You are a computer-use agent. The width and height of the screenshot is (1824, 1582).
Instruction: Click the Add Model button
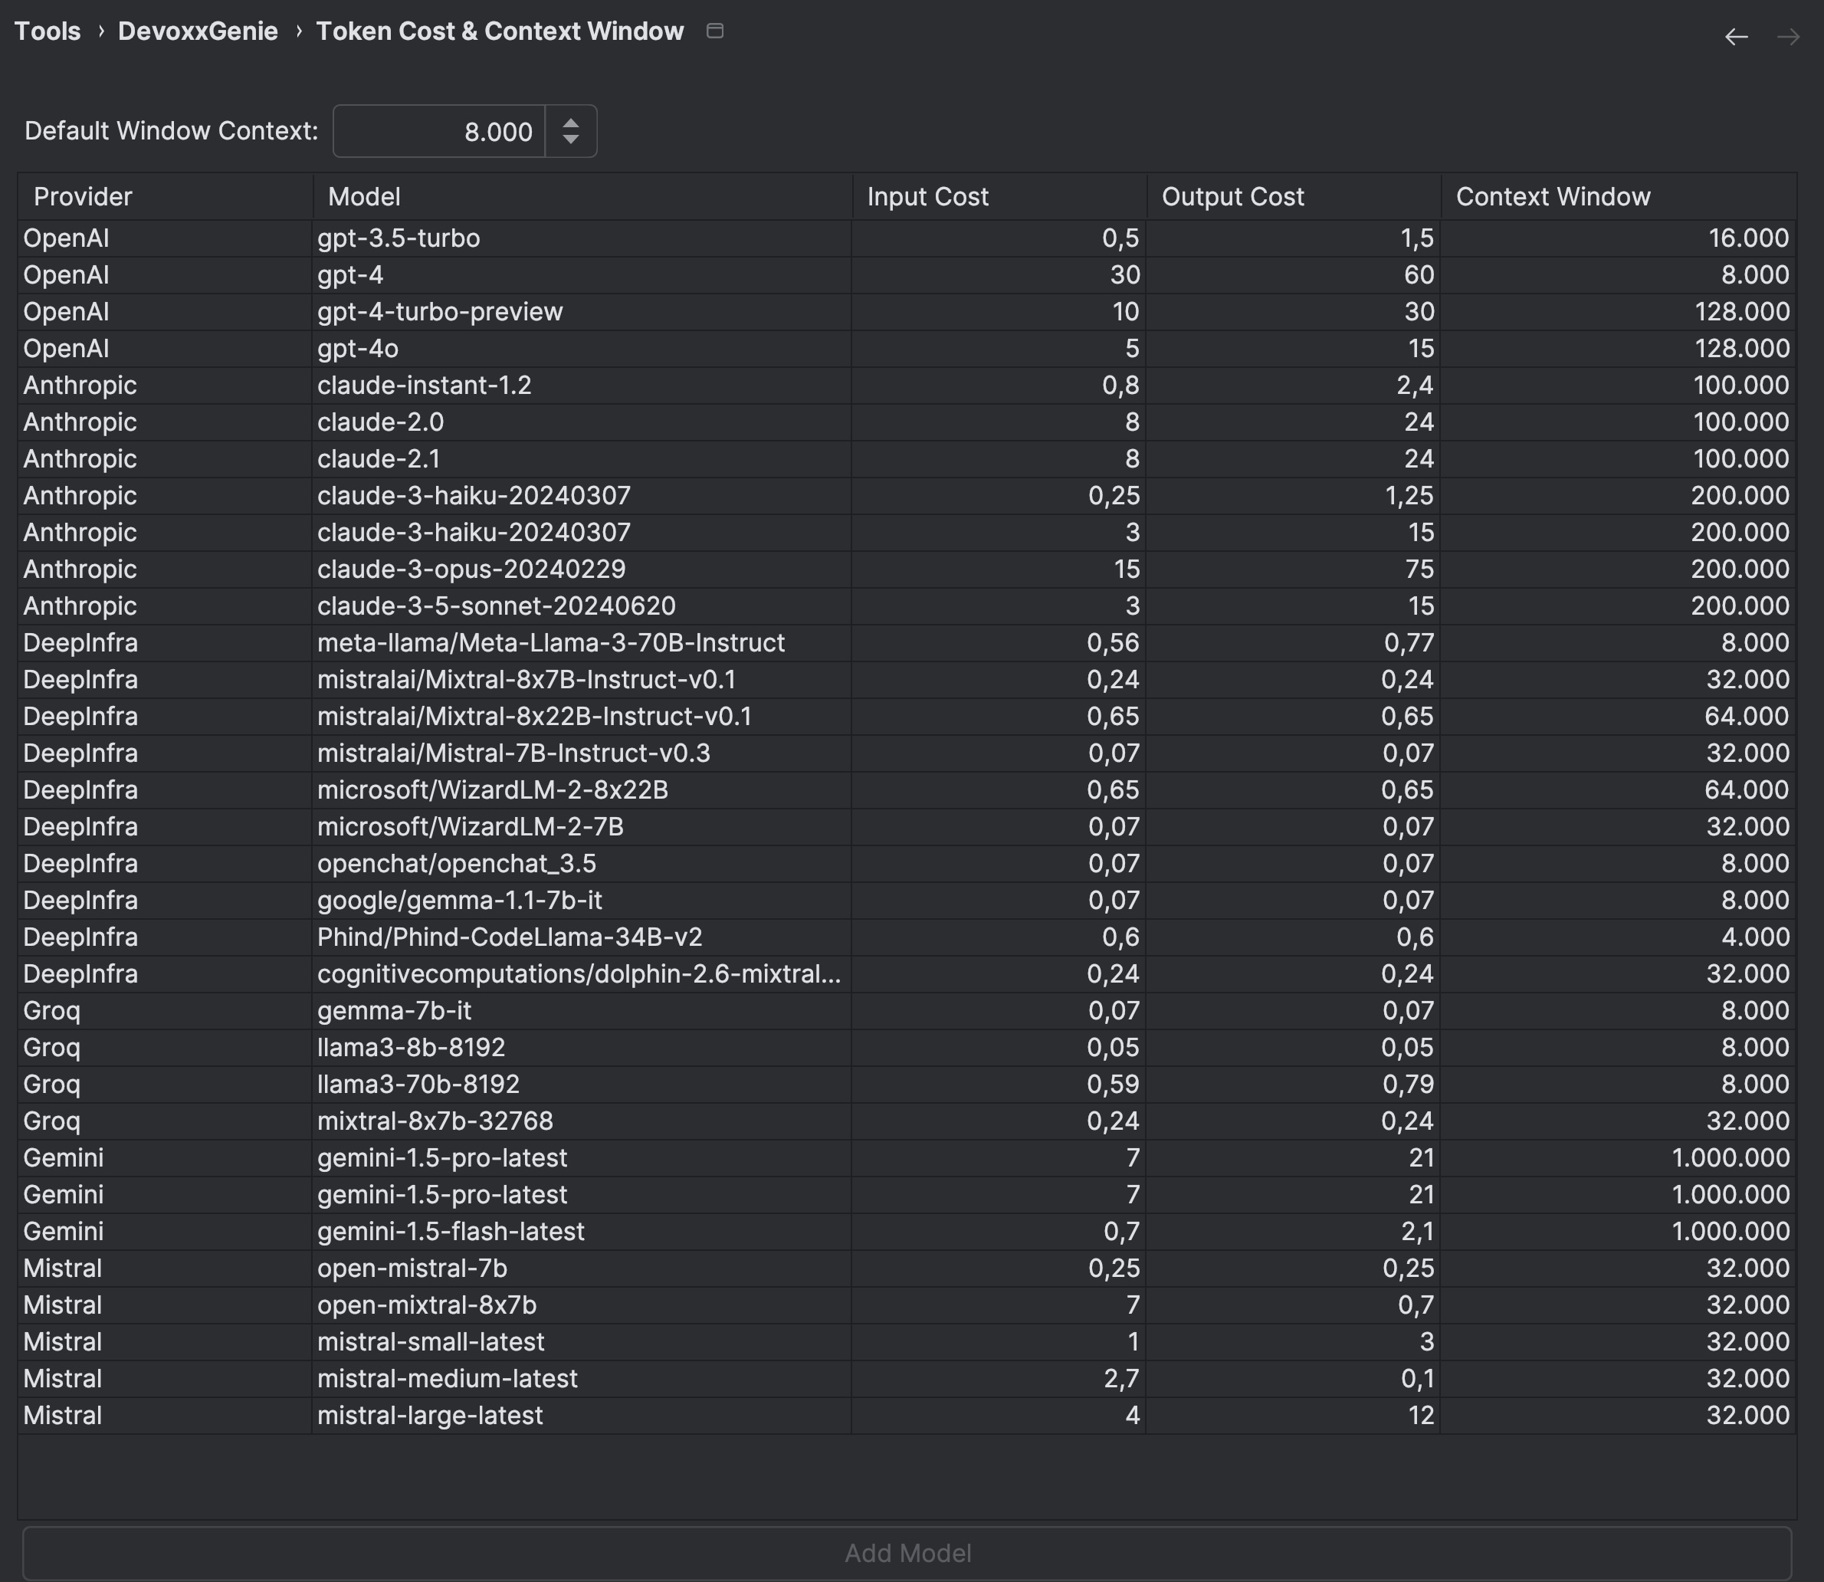pos(907,1553)
